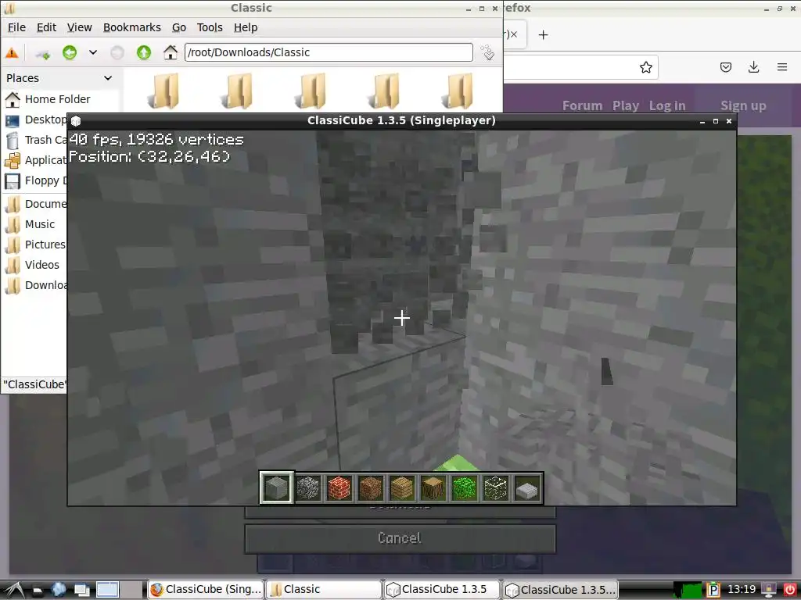801x600 pixels.
Task: Click the web browser globe icon in taskbar
Action: 58,589
